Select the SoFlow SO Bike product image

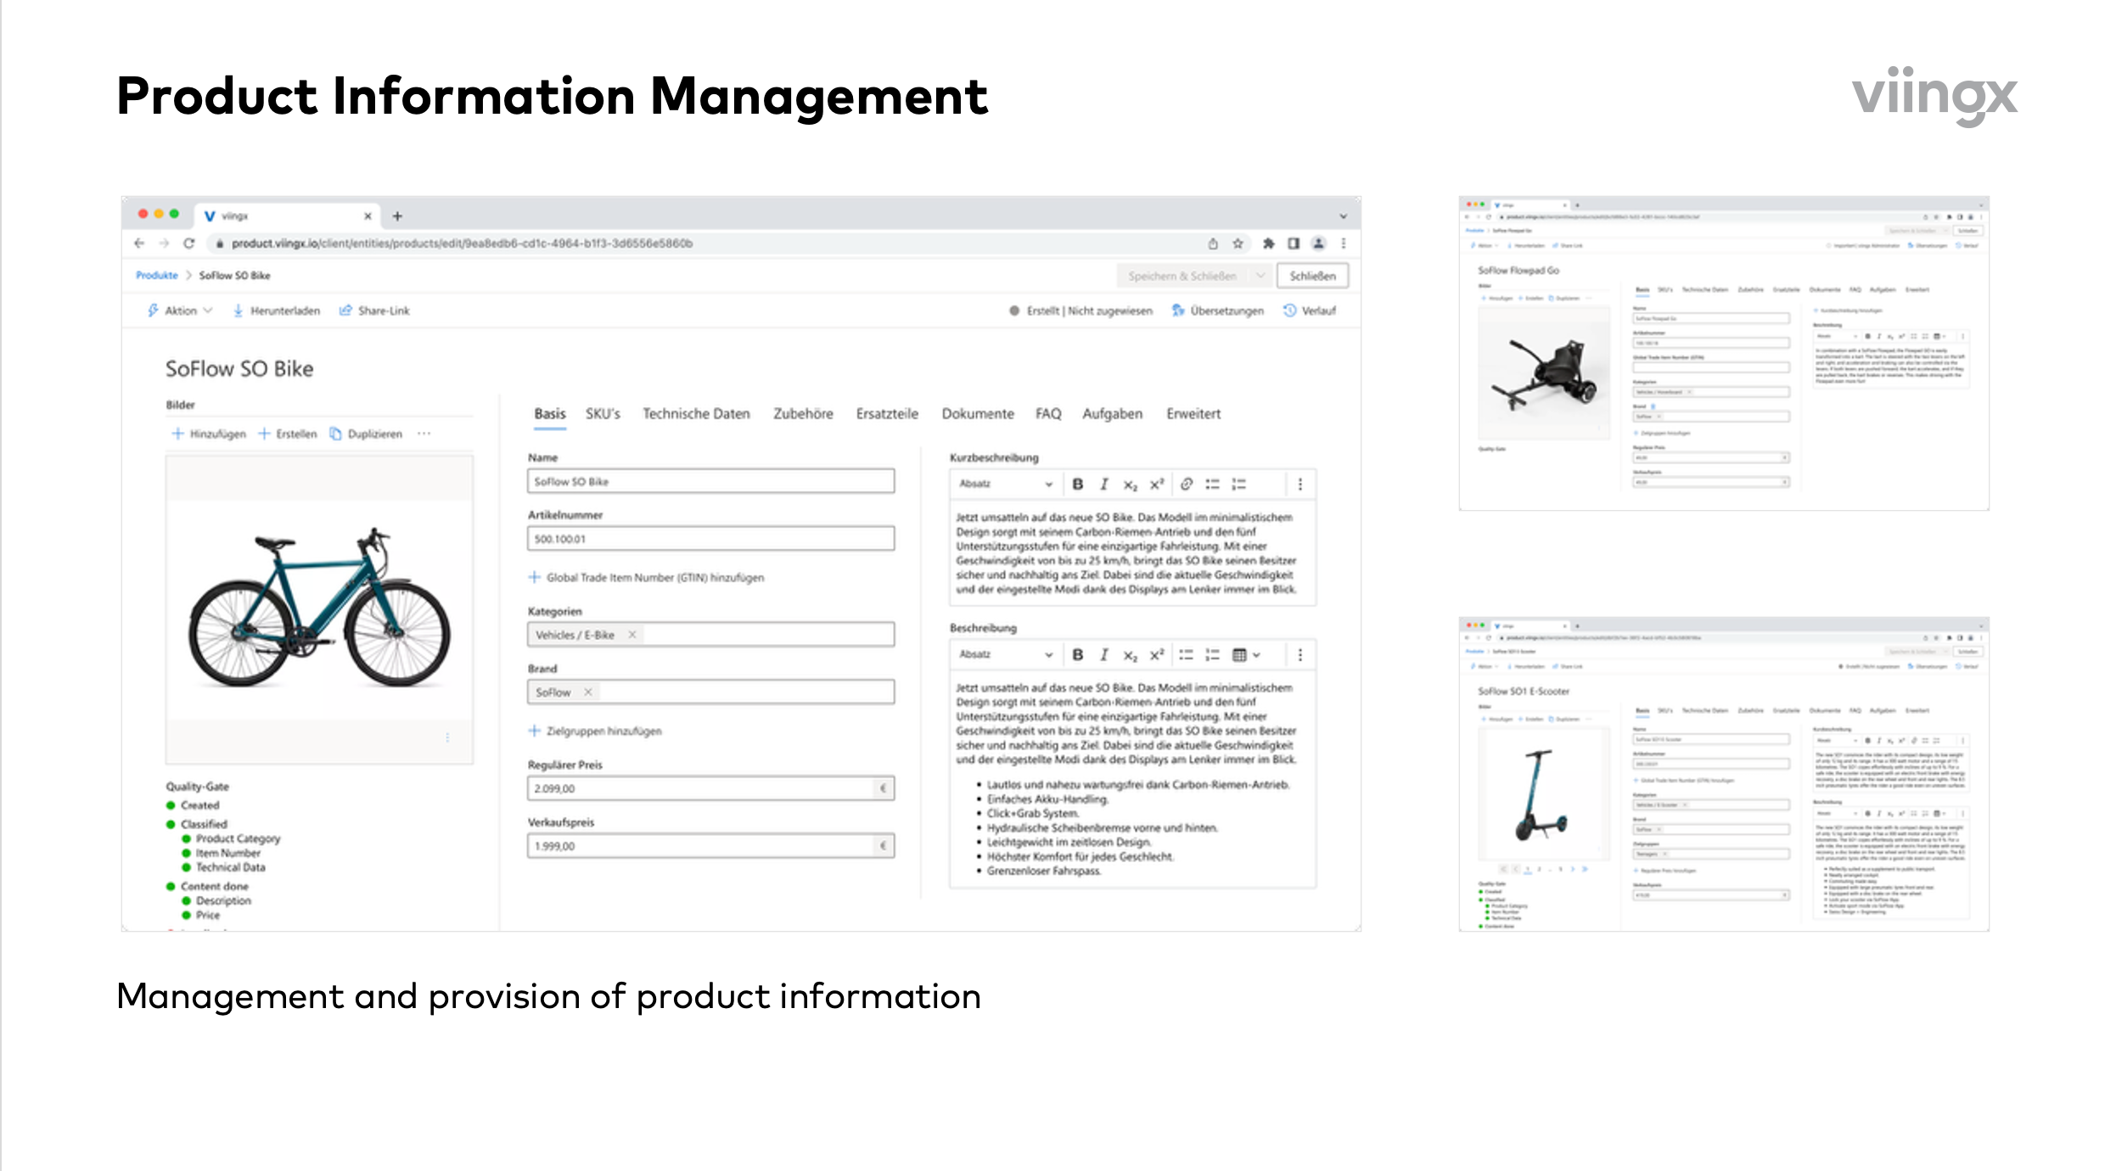click(x=319, y=609)
